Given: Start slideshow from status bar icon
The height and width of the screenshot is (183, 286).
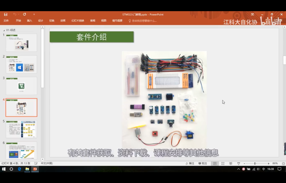Looking at the screenshot, I should (x=238, y=164).
